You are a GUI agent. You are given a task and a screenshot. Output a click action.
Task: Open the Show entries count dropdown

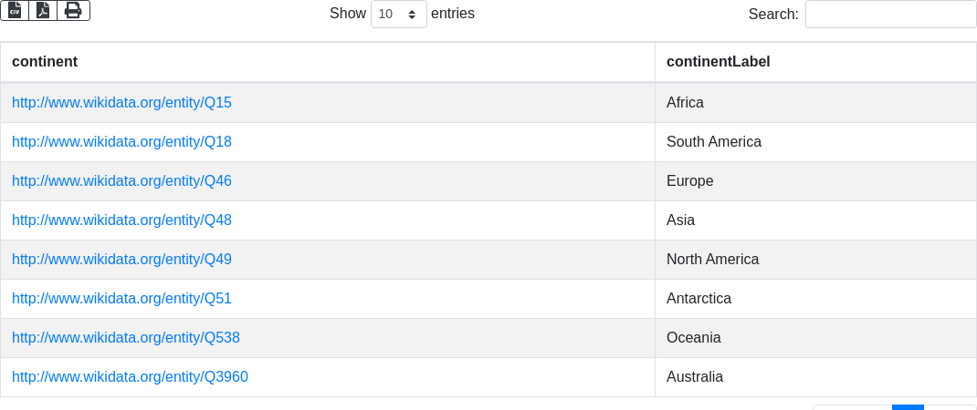pos(398,15)
